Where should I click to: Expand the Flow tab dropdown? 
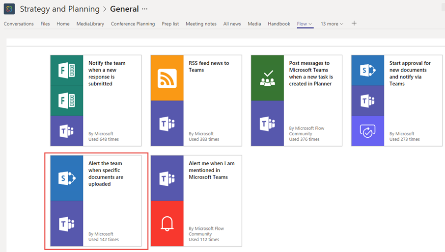(310, 24)
